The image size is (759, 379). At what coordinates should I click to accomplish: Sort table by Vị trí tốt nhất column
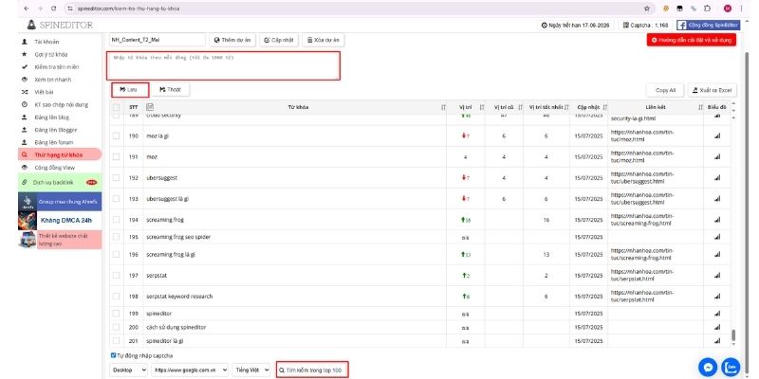(566, 107)
